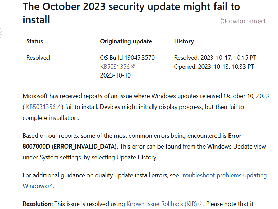This screenshot has height=209, width=278.
Task: Click the external-link icon after (KIR)
Action: [200, 204]
